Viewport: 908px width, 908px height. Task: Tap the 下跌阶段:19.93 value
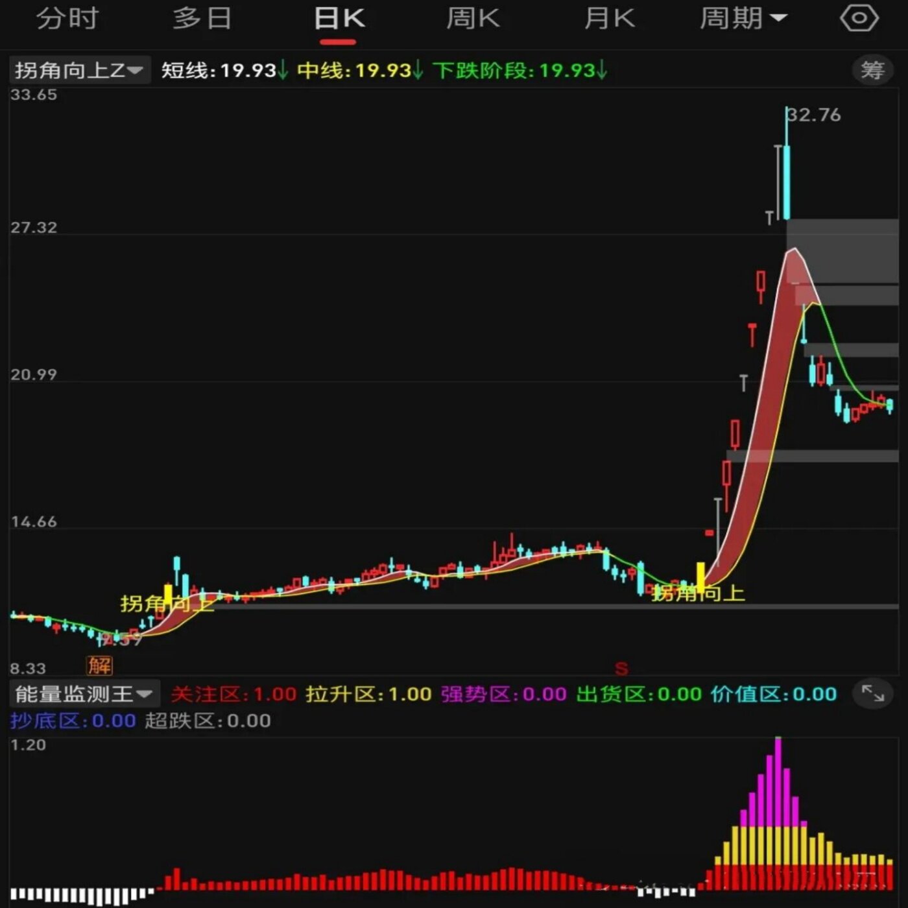pos(520,70)
